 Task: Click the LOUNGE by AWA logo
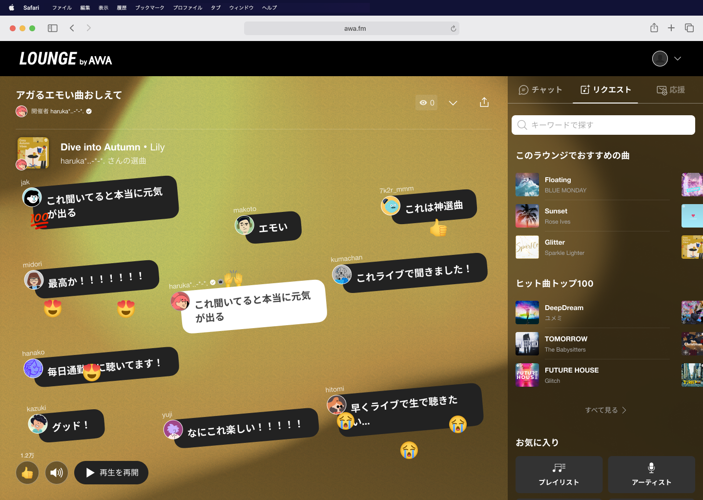coord(65,59)
